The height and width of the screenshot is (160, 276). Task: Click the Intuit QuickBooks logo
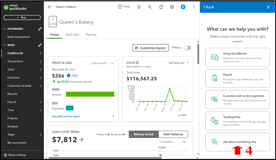click(15, 7)
